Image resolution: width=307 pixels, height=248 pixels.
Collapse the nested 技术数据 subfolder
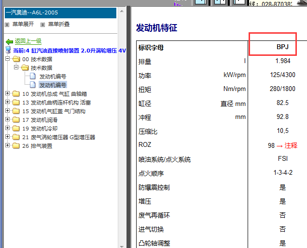pos(16,67)
